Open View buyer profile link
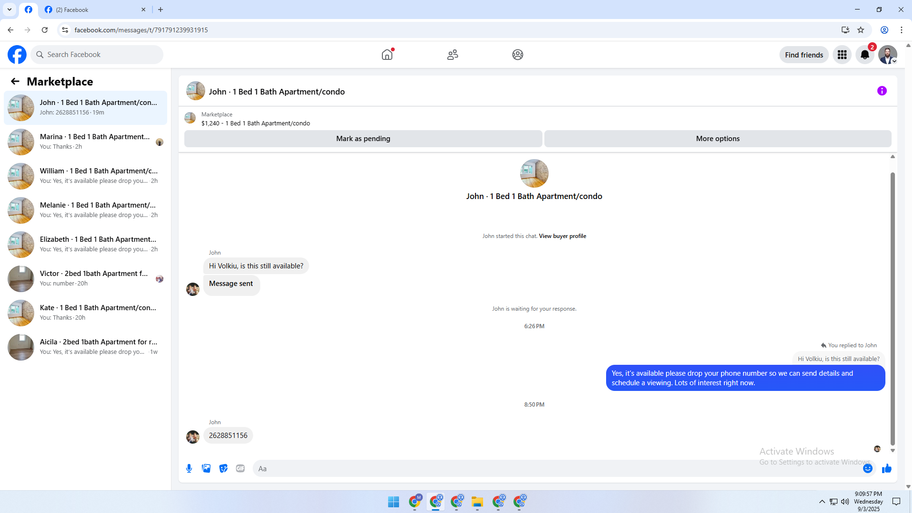The height and width of the screenshot is (513, 912). 562,236
